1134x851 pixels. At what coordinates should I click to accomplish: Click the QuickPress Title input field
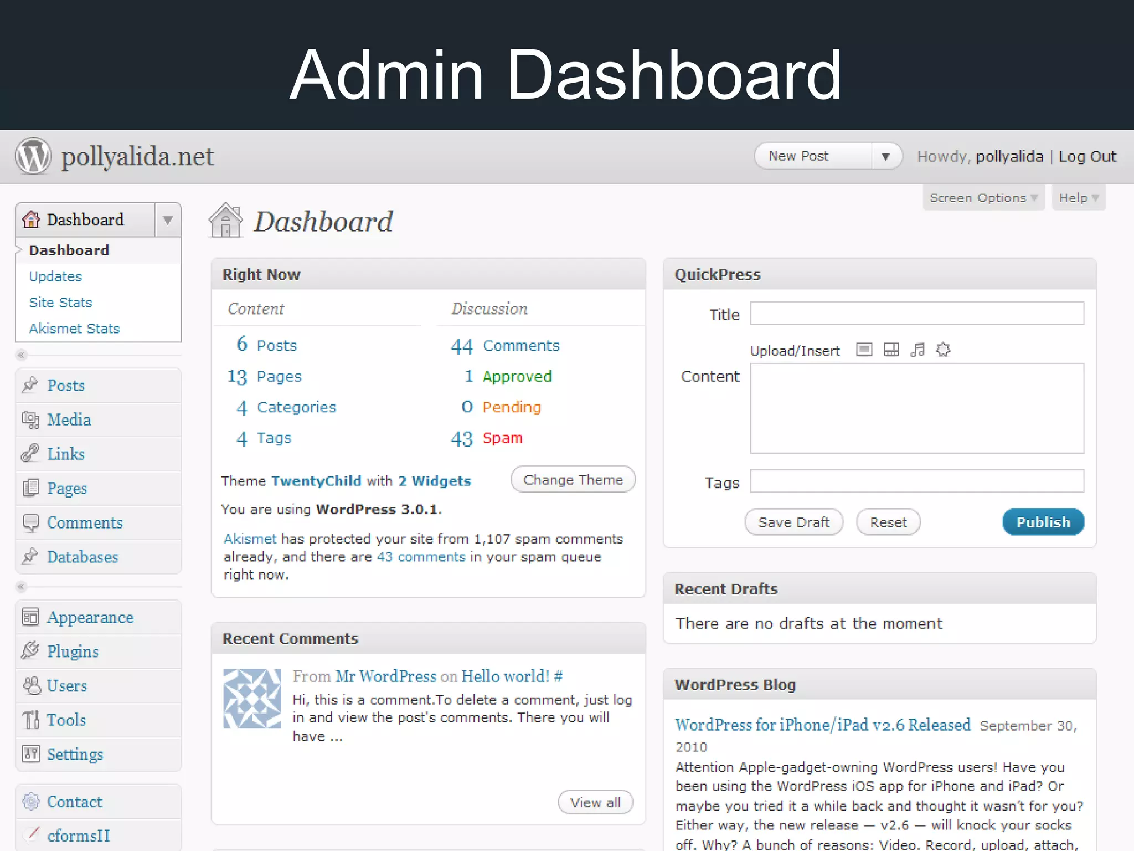[x=917, y=313]
